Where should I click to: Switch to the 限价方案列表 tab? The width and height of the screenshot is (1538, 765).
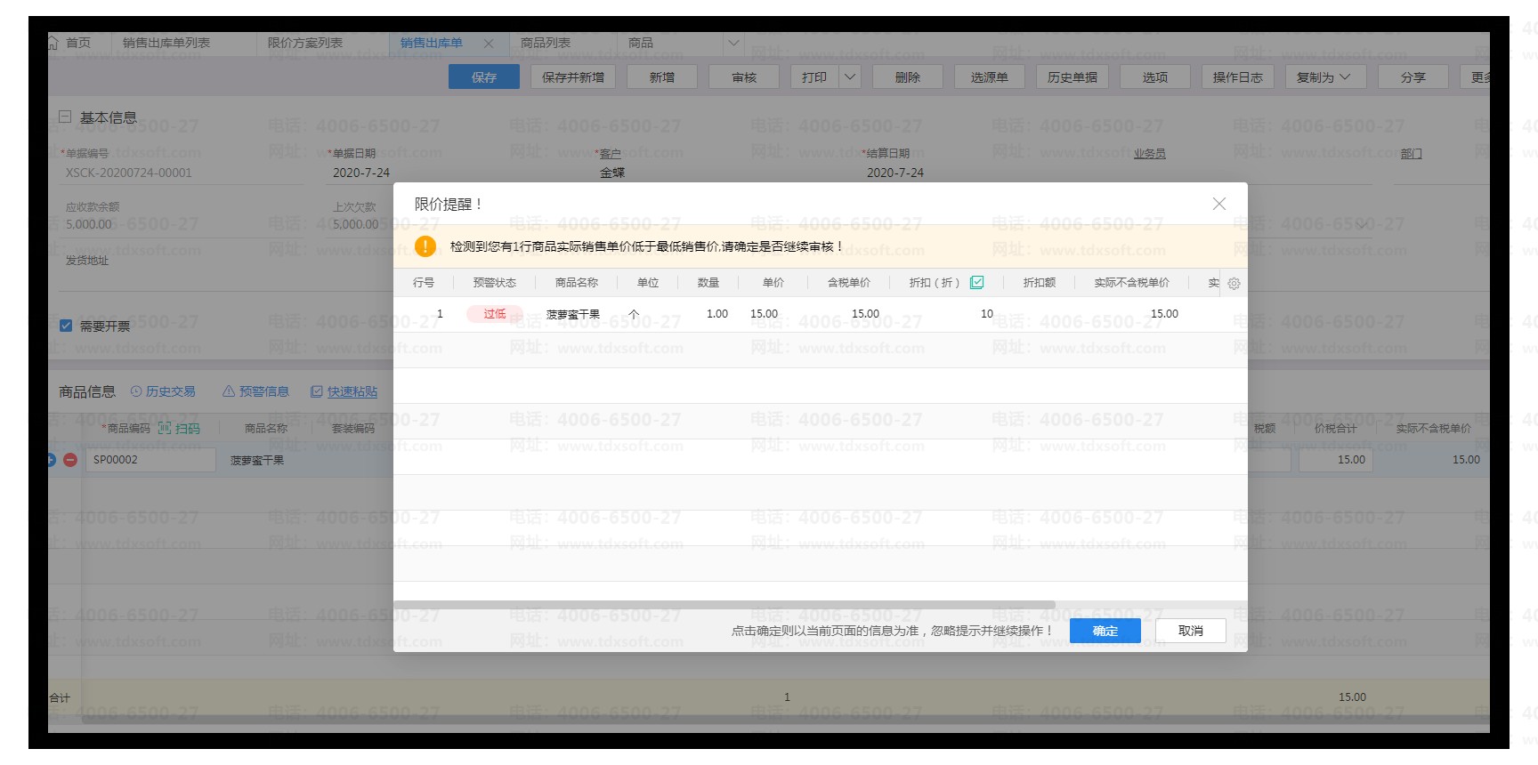(x=305, y=43)
